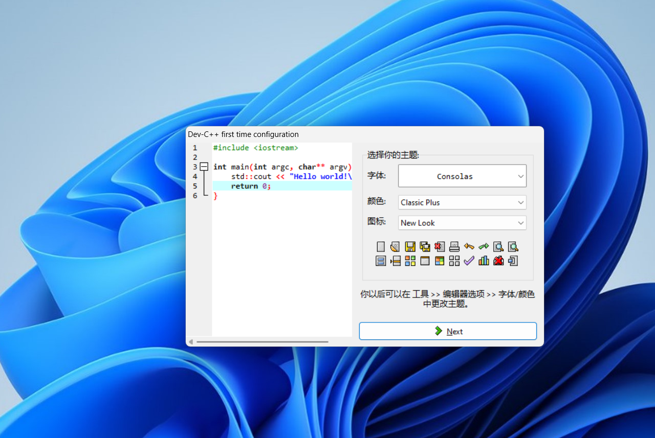Click the '颜色:' label
Screen dimensions: 655x438
click(x=376, y=201)
